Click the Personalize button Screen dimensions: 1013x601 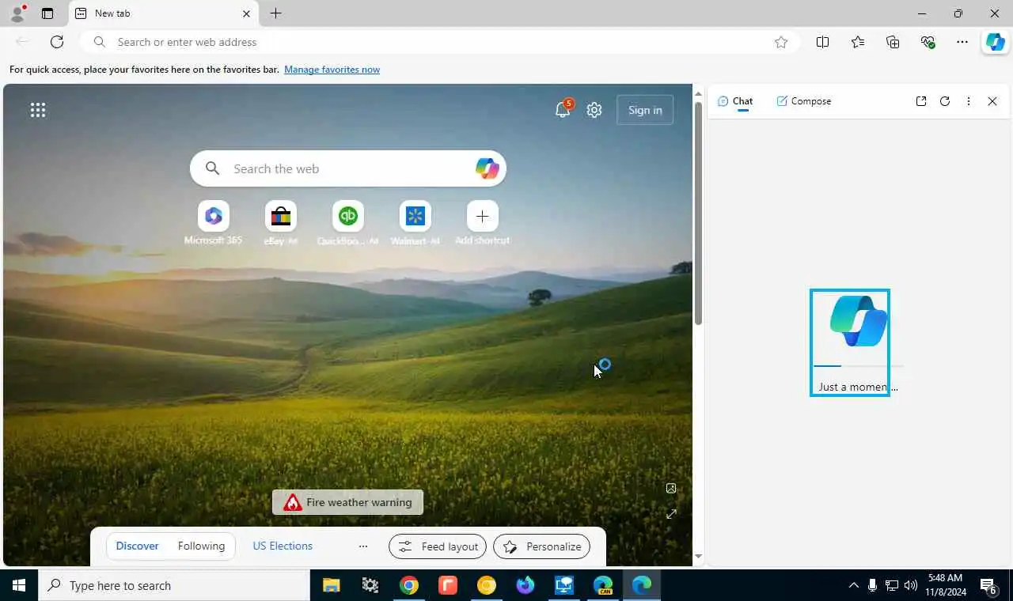click(x=541, y=546)
